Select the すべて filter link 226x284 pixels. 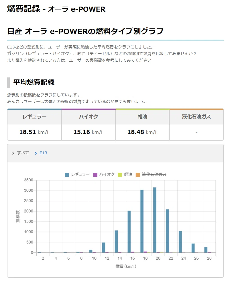tap(23, 153)
